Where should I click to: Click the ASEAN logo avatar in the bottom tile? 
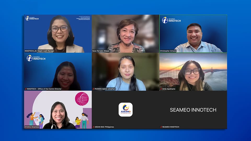[x=125, y=110]
